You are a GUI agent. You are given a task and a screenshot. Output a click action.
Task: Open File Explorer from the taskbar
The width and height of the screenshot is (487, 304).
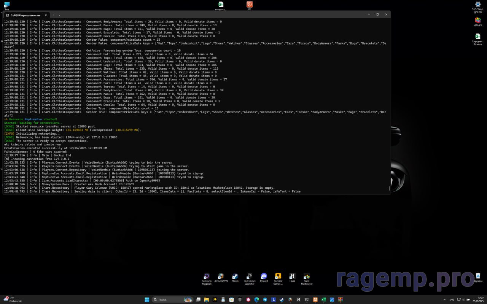[x=207, y=300]
